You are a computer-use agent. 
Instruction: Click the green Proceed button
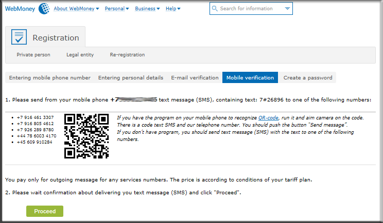tap(45, 211)
